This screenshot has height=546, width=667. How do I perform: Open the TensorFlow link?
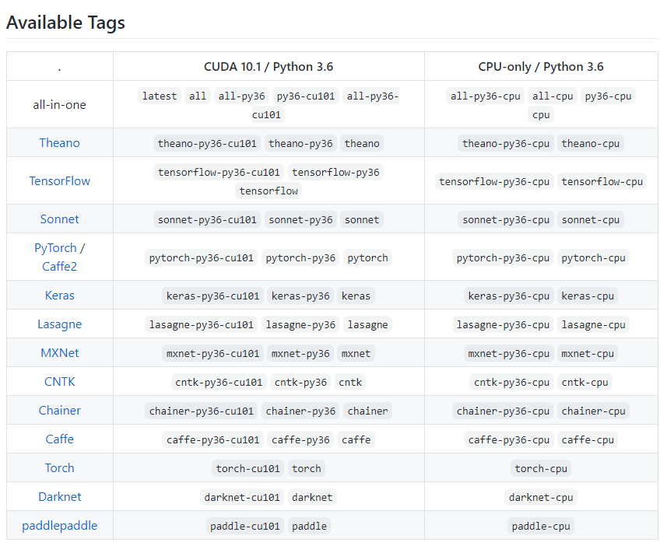60,181
